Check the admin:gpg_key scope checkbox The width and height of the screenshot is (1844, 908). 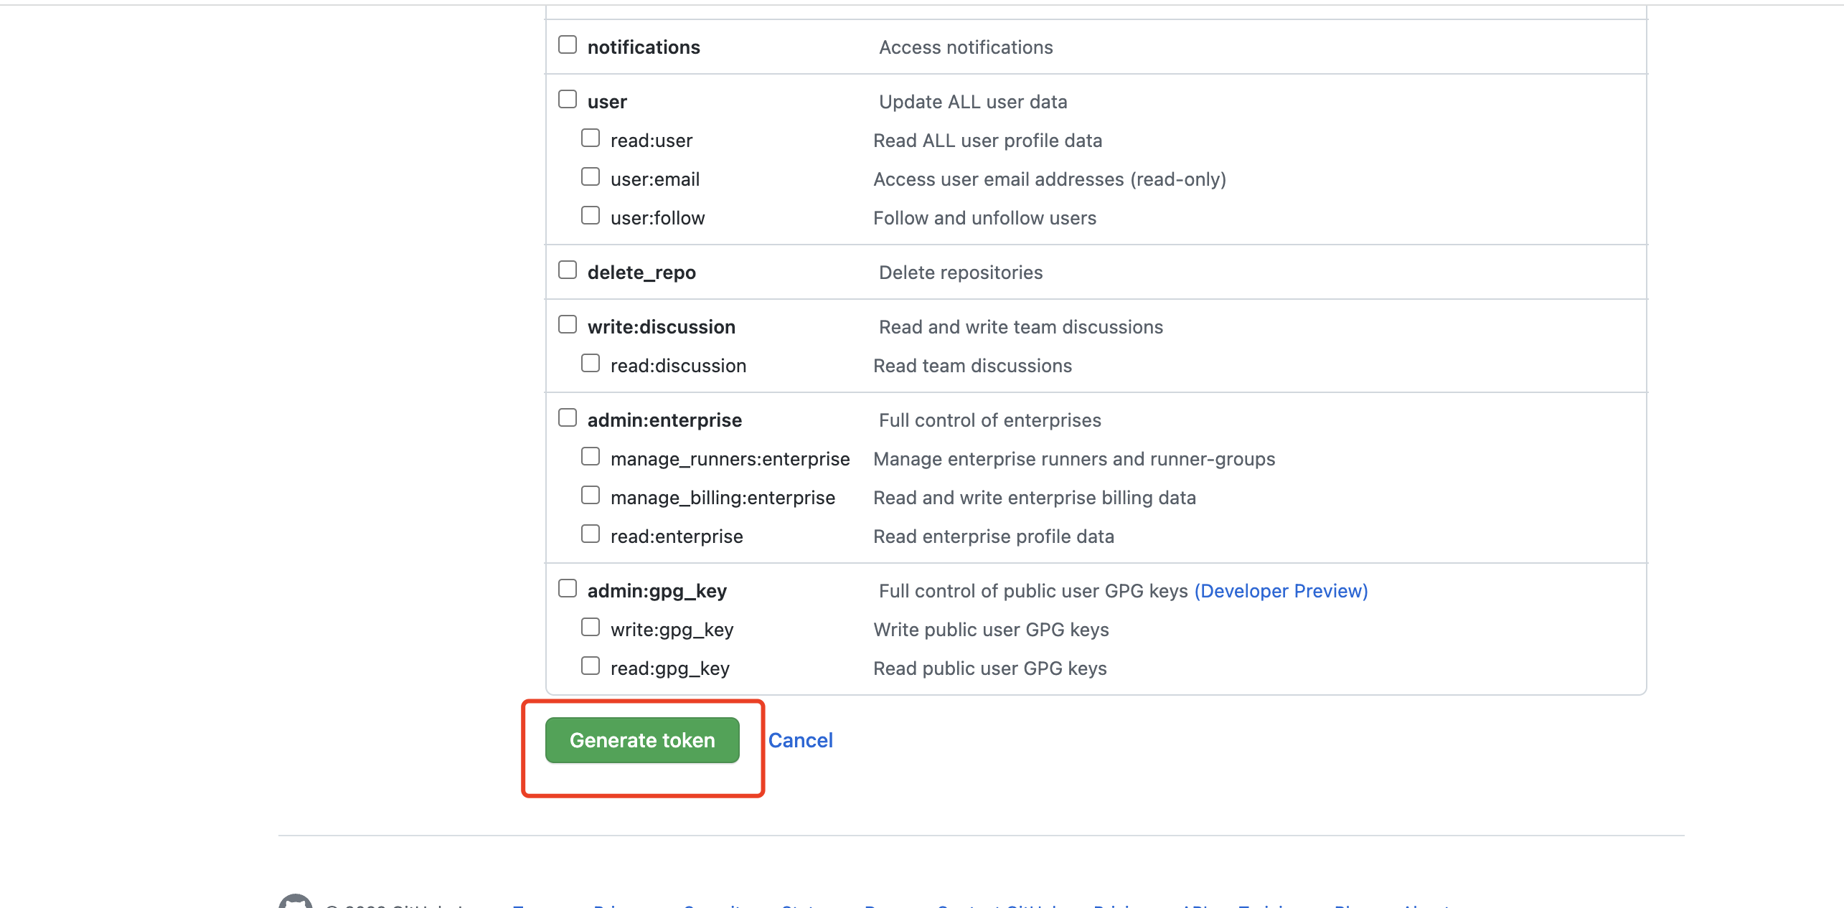[x=568, y=589]
